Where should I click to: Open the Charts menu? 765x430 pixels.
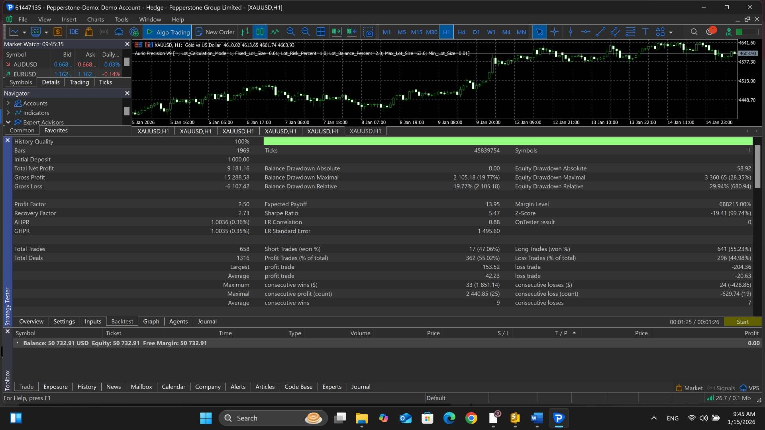(95, 19)
